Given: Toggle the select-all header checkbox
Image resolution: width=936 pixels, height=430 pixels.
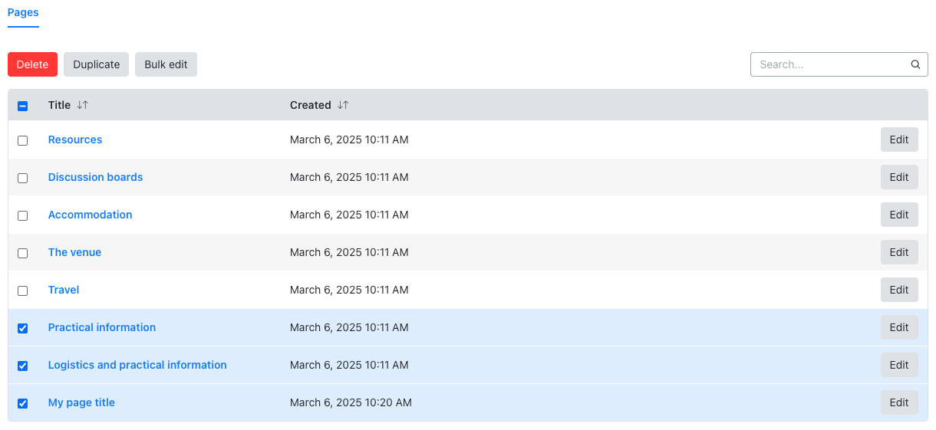Looking at the screenshot, I should (x=22, y=106).
